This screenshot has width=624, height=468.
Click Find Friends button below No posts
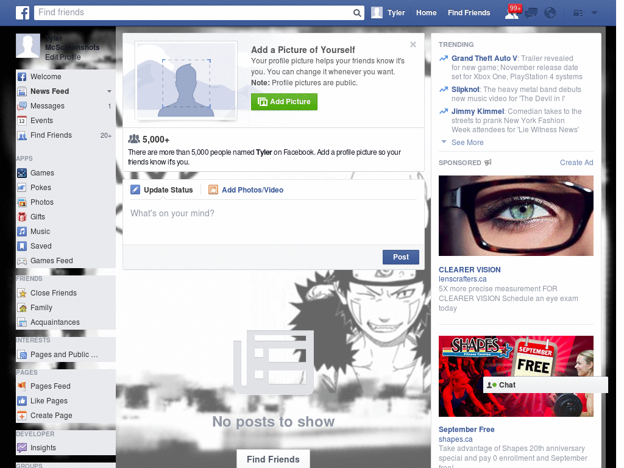tap(273, 459)
